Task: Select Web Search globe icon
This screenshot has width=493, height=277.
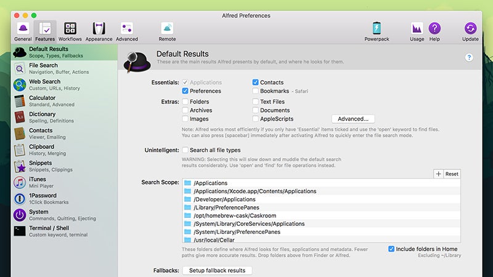Action: tap(20, 85)
